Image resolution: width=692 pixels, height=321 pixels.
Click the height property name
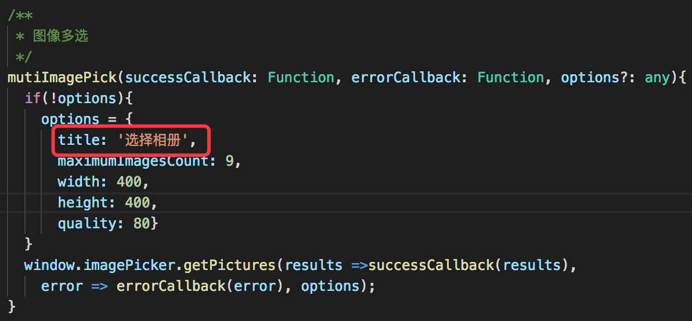(82, 203)
